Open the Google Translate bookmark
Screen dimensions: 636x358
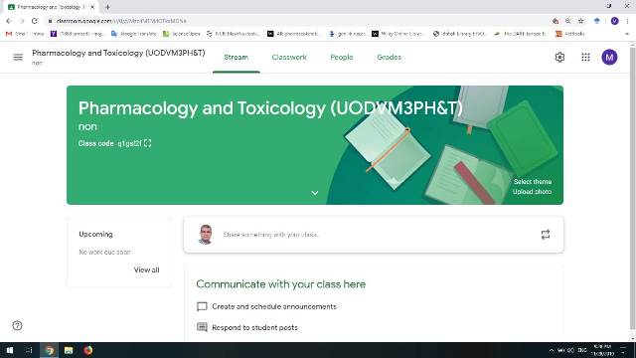click(x=134, y=34)
